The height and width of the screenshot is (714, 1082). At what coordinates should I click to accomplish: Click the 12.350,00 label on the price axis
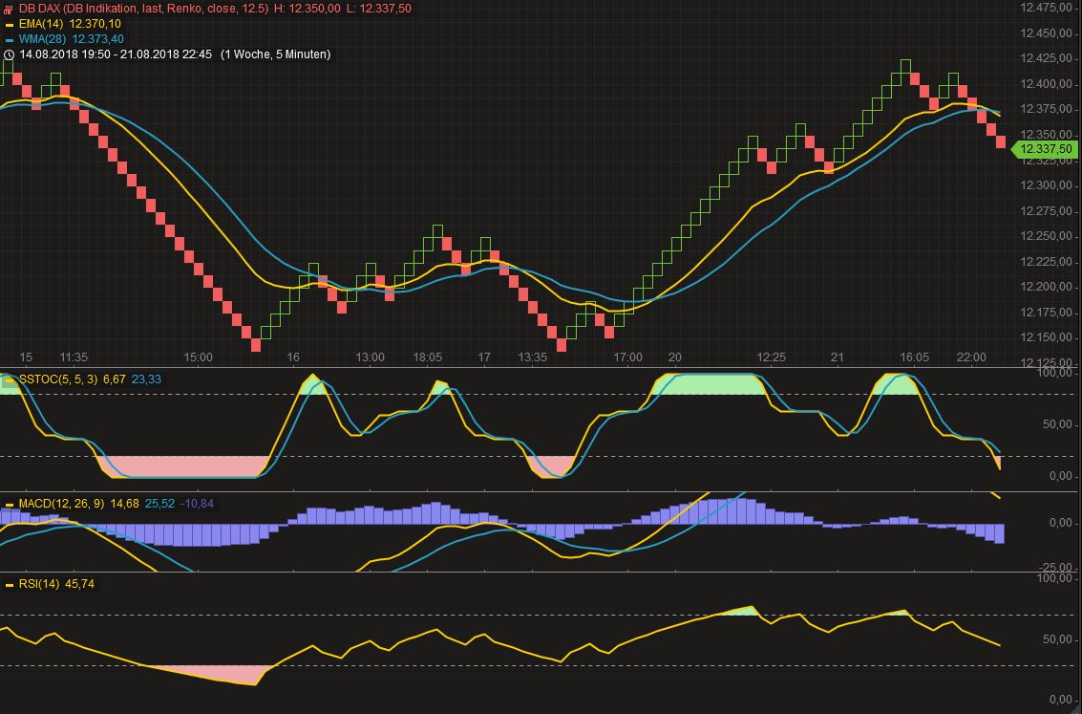point(1046,136)
